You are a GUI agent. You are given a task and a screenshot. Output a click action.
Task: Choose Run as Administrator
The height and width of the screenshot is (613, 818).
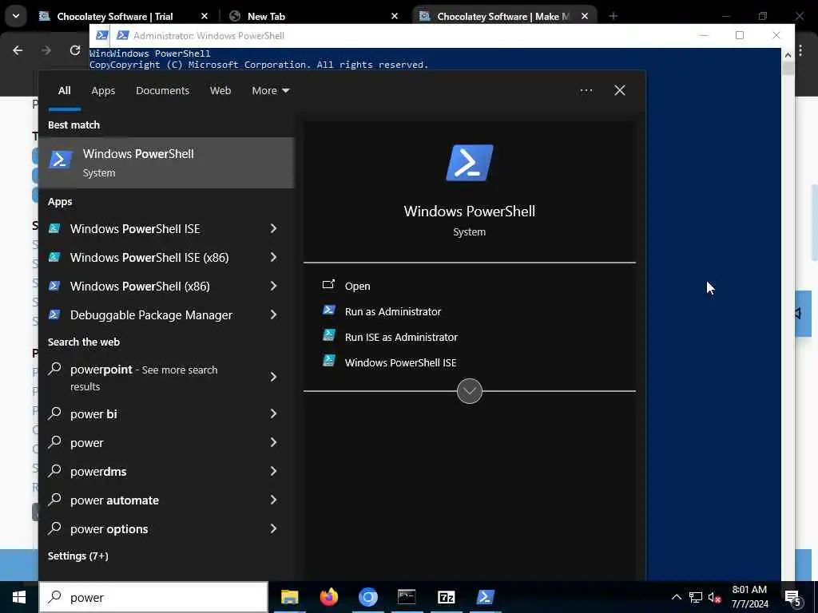click(393, 312)
